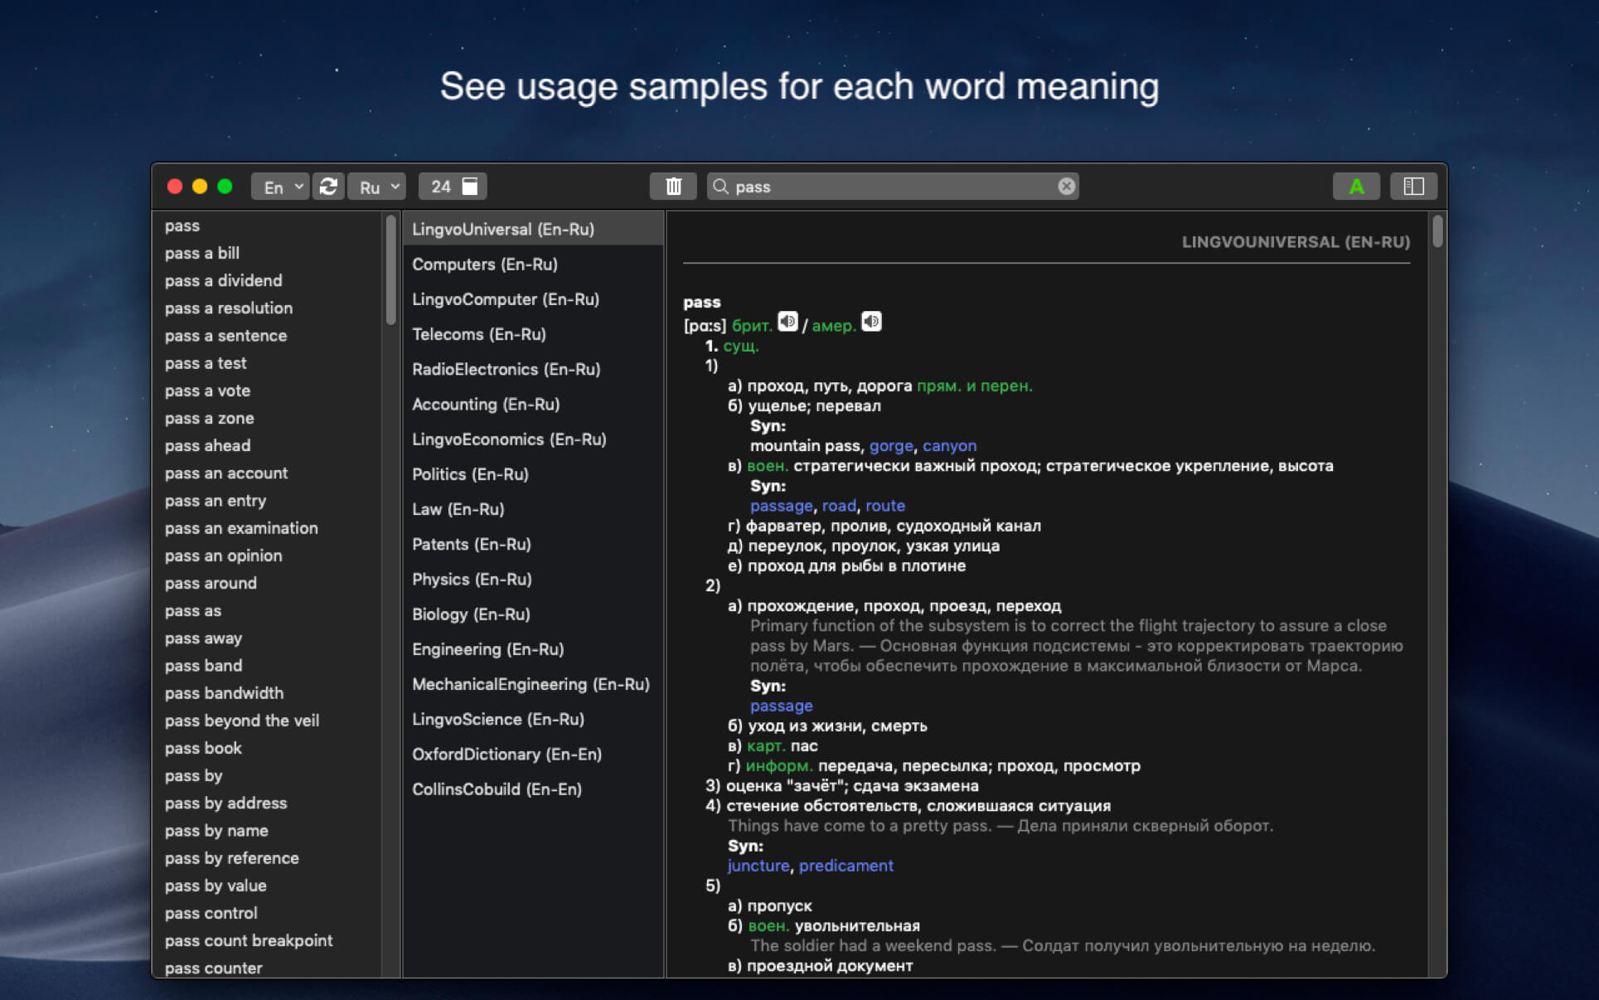Select OxfordDictionary (En-En) dictionary
This screenshot has width=1599, height=1000.
pos(506,754)
